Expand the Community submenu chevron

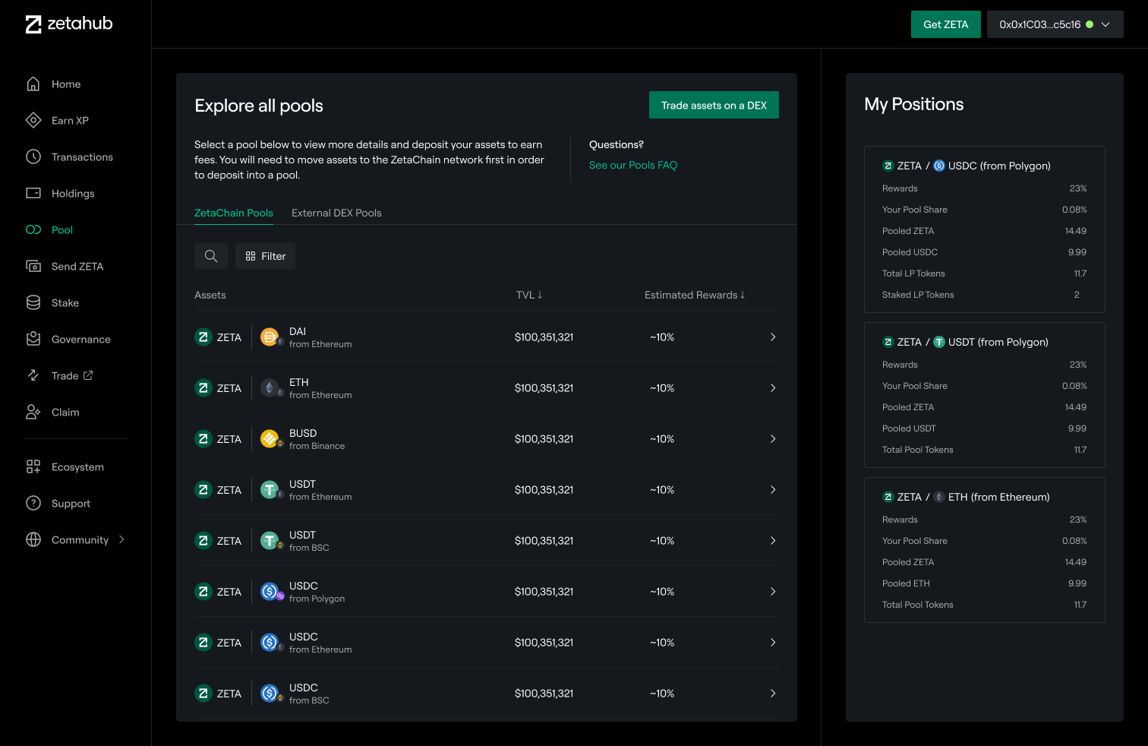point(121,540)
